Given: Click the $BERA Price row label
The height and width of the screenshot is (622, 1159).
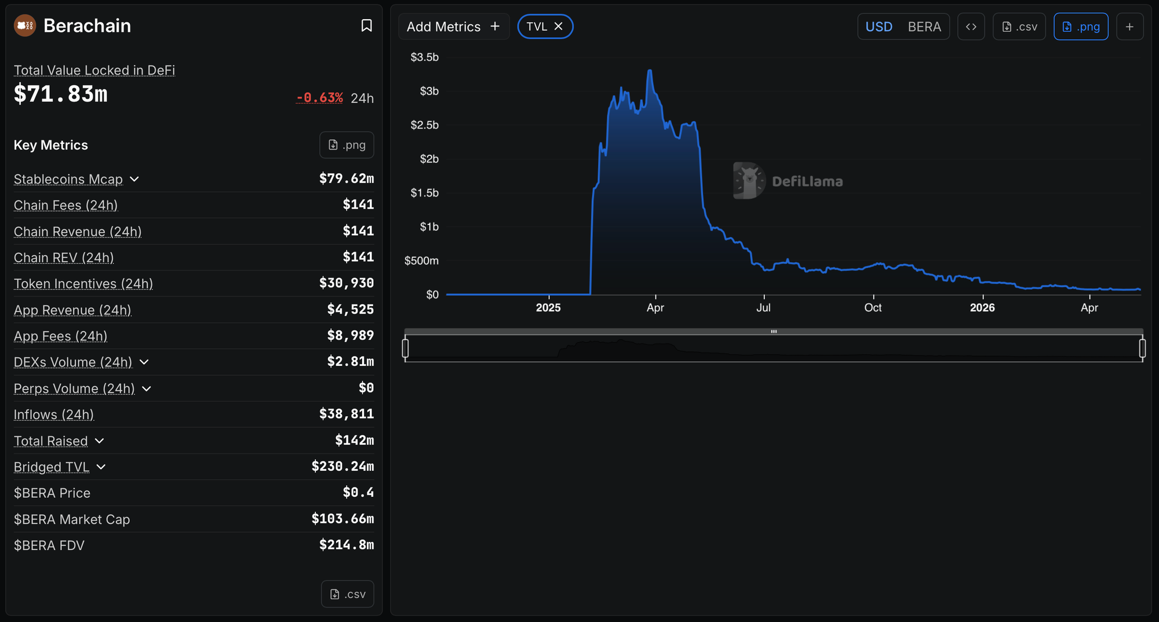Looking at the screenshot, I should [52, 493].
